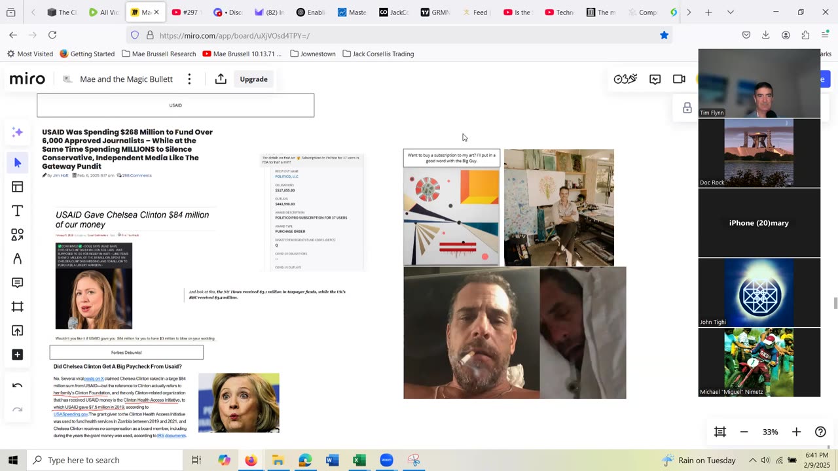
Task: Switch to the '(82) In' browser tab
Action: pyautogui.click(x=269, y=12)
